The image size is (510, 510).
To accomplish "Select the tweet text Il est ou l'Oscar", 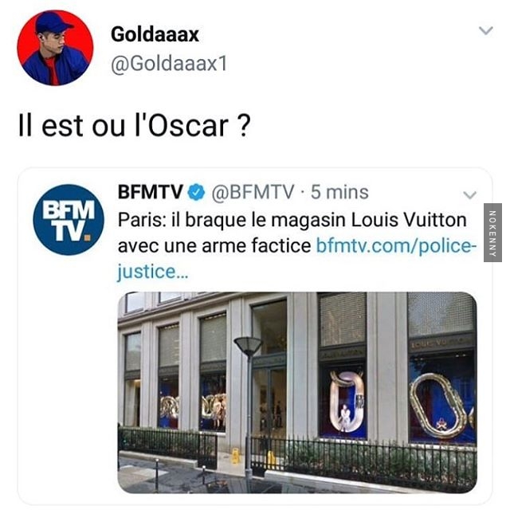I will [x=135, y=126].
